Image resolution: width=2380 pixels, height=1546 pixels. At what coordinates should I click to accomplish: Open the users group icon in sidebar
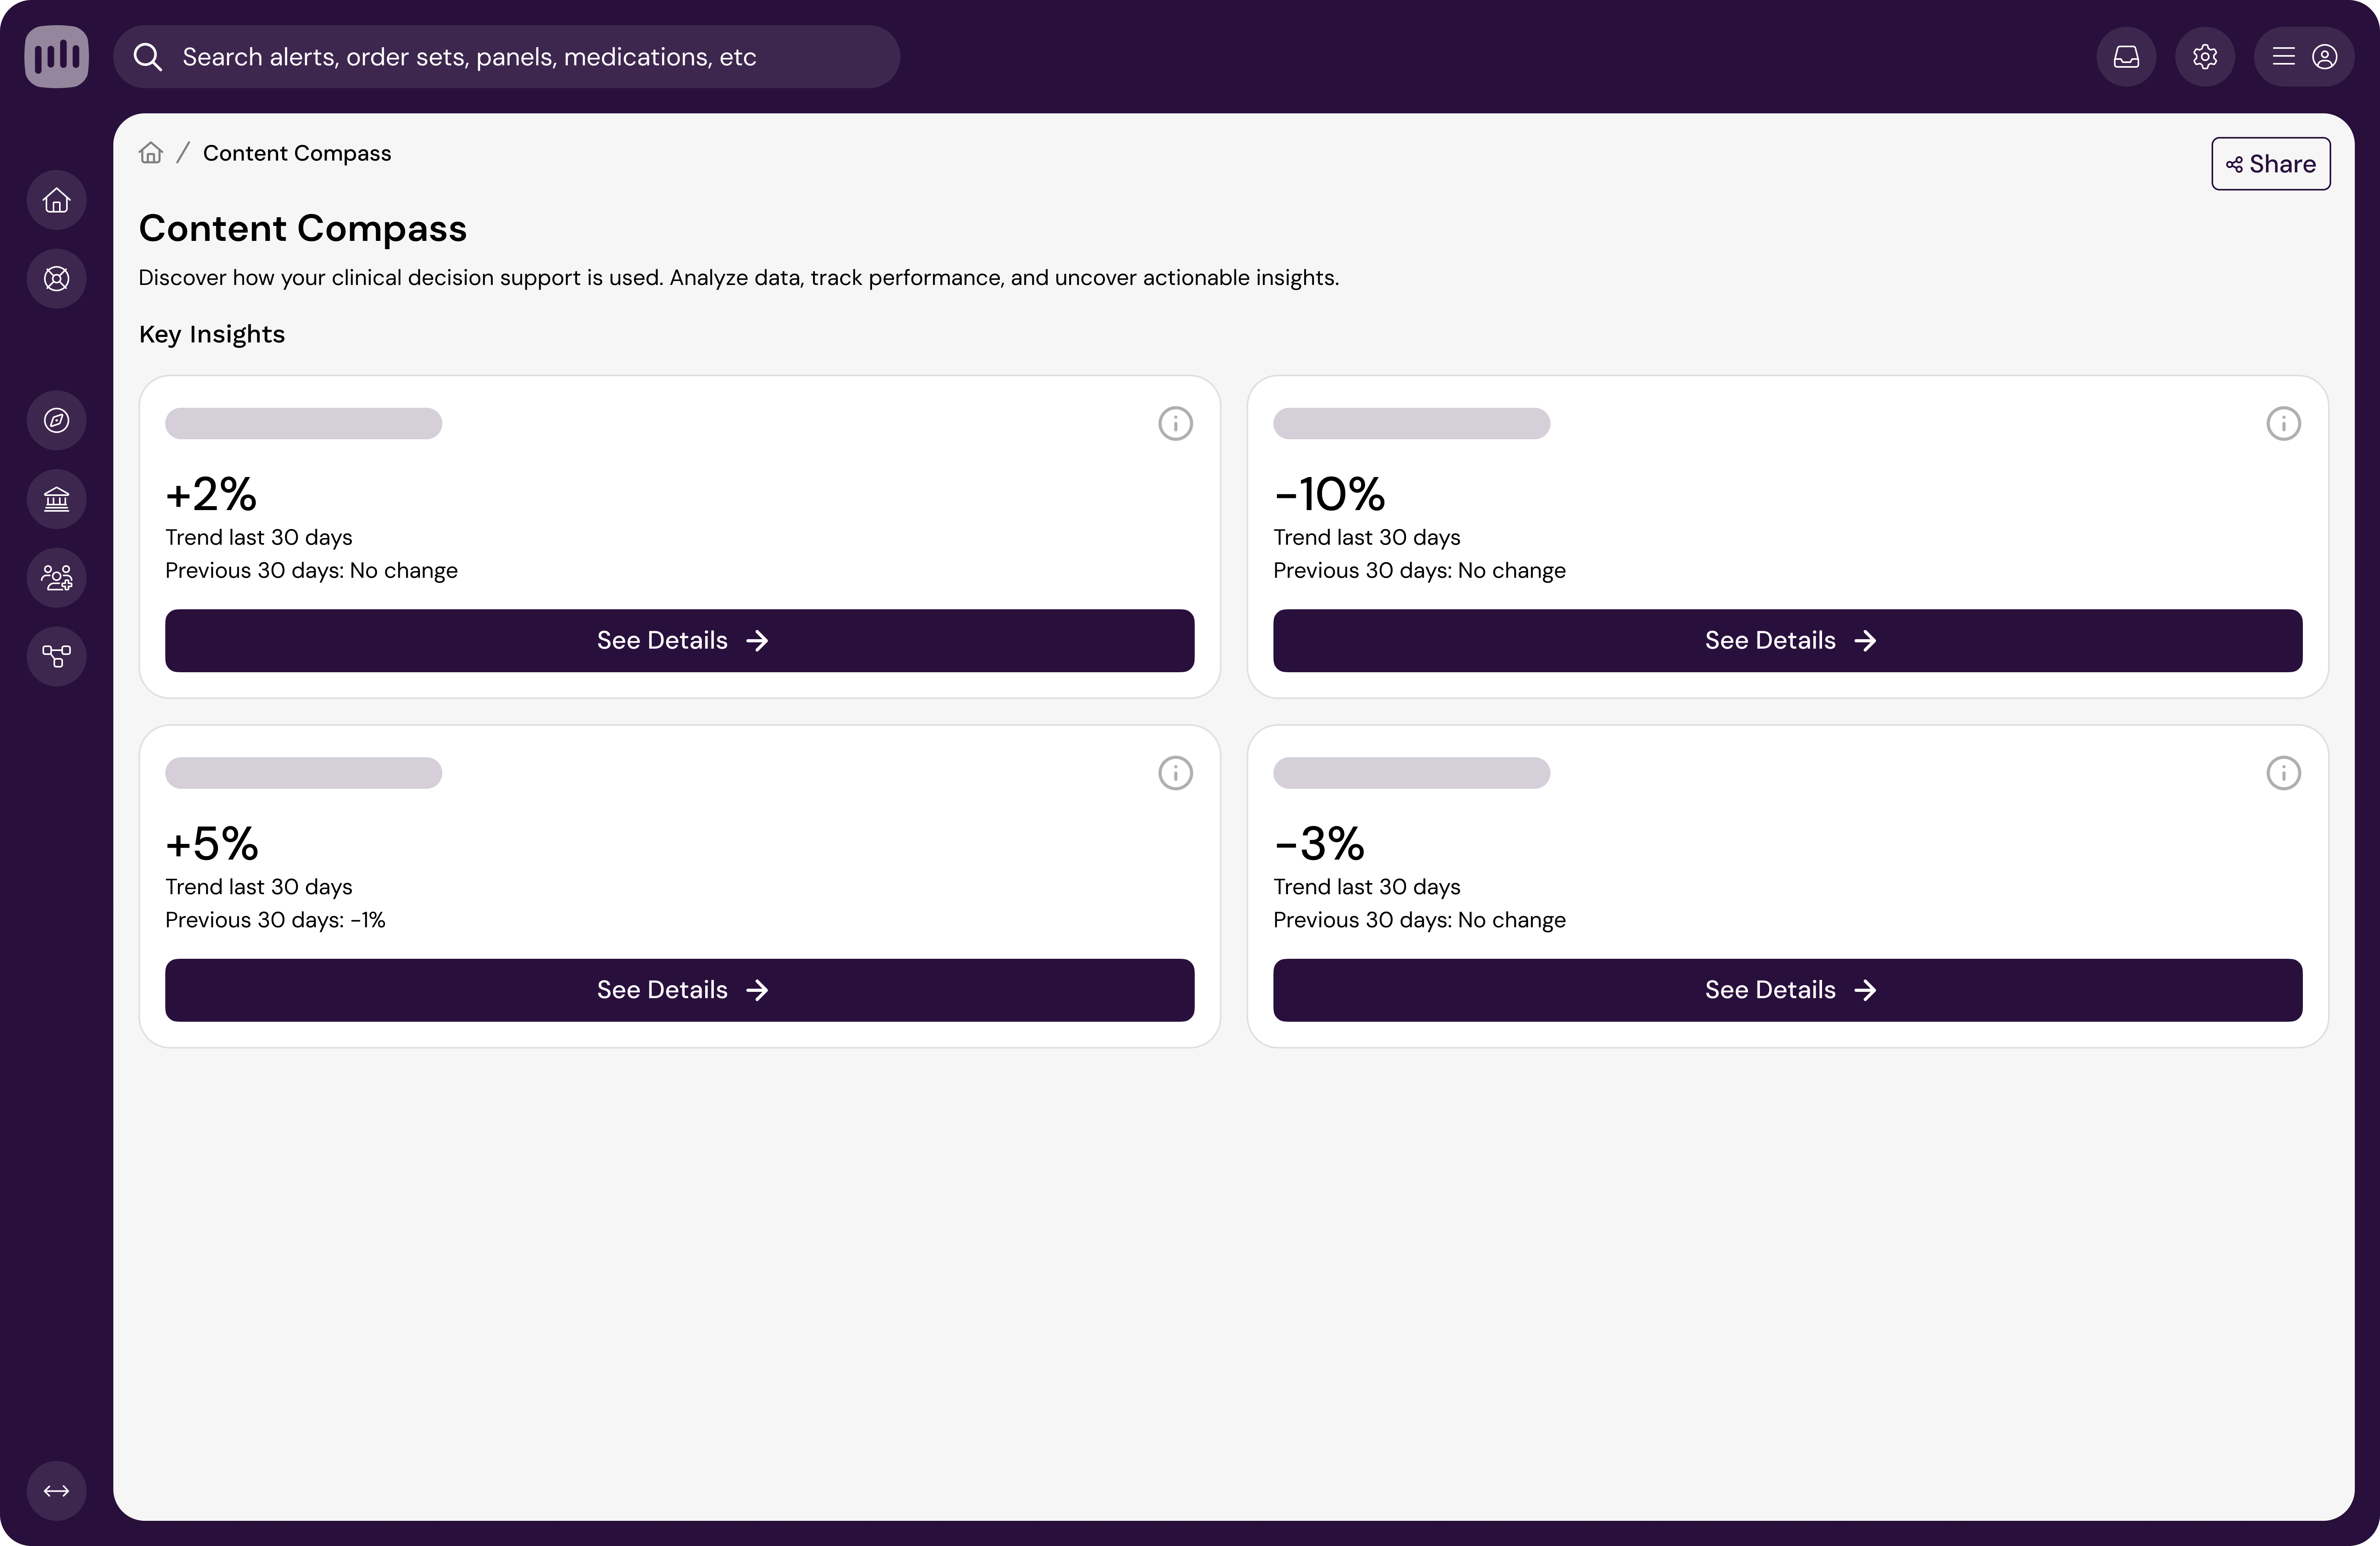click(x=56, y=578)
